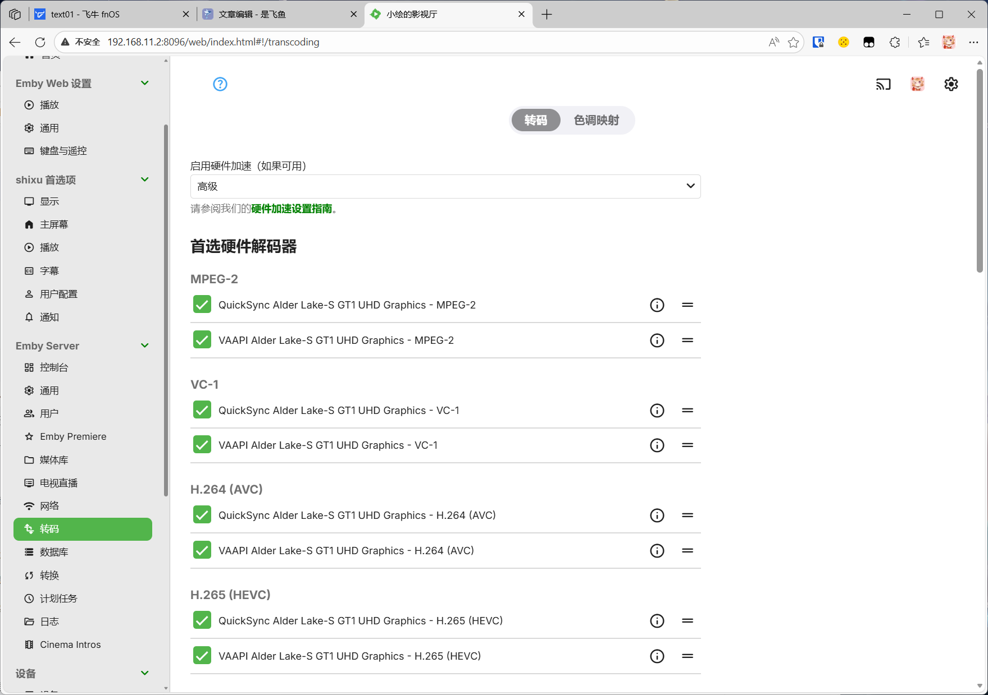
Task: Open the settings gear in top right
Action: click(951, 84)
